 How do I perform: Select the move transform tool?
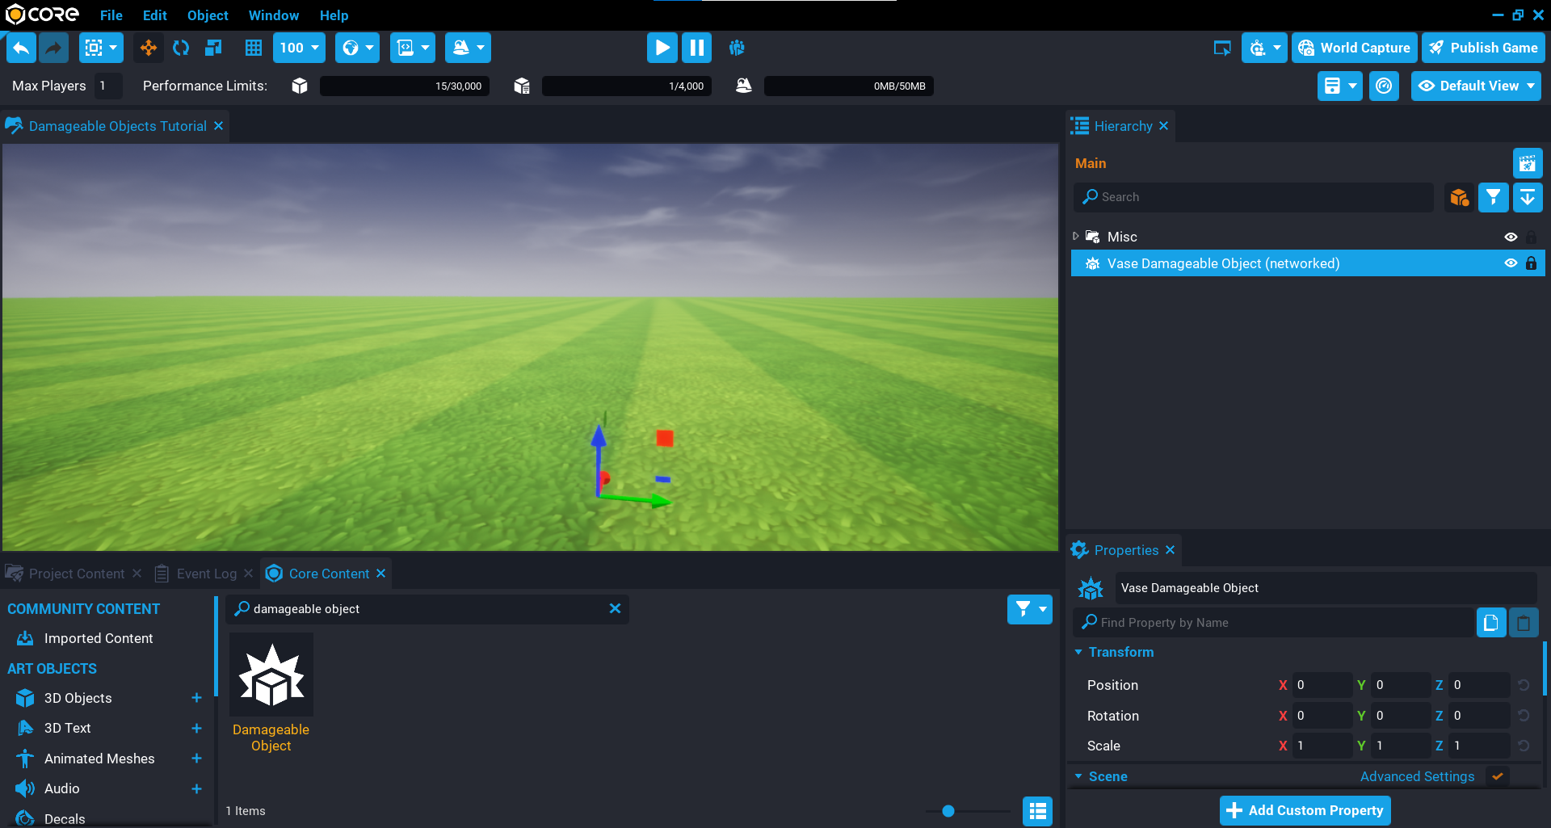(x=149, y=48)
